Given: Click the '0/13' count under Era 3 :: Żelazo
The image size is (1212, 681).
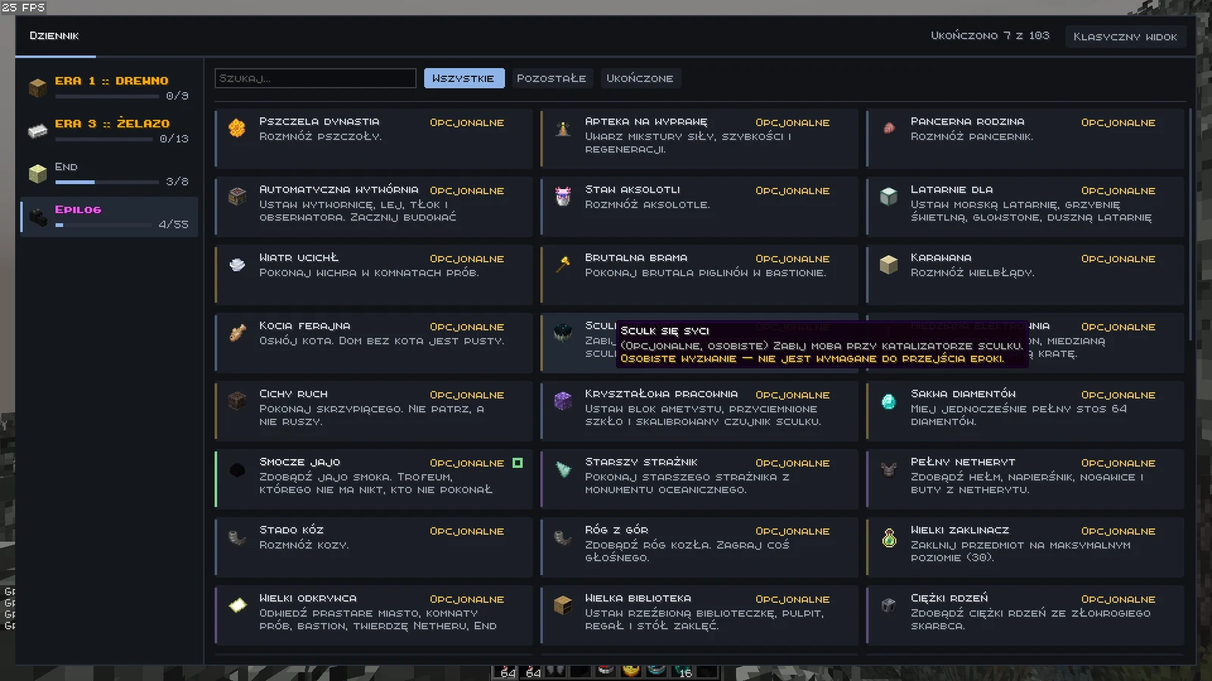Looking at the screenshot, I should pos(174,138).
